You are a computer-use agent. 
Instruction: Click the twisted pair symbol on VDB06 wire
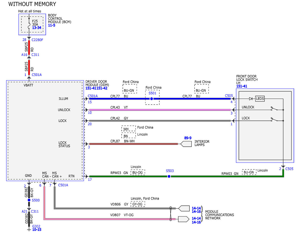point(171,214)
